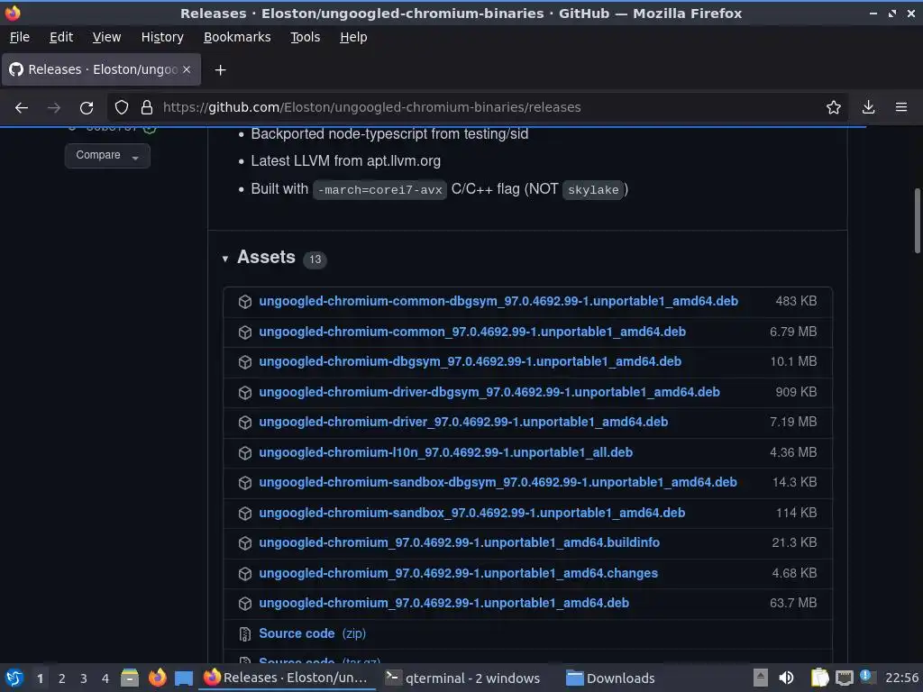Reload the page with the refresh icon
This screenshot has height=692, width=923.
click(x=87, y=108)
